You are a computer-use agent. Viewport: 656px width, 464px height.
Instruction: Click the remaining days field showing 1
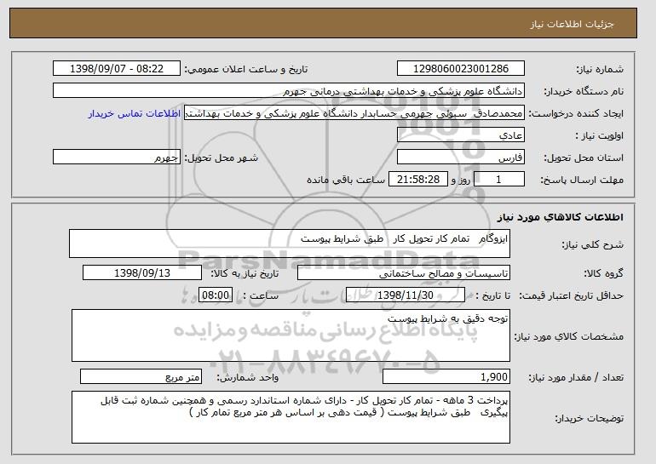(498, 180)
